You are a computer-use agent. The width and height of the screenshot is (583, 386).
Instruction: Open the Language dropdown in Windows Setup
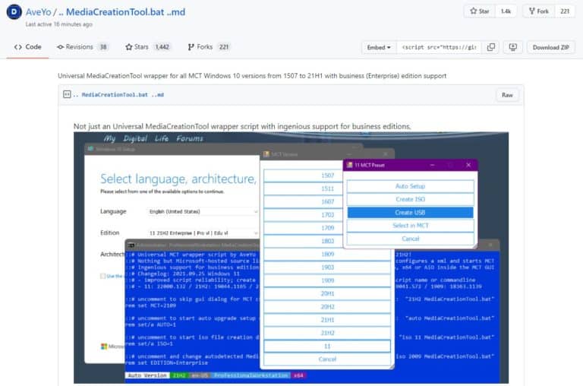tap(203, 211)
